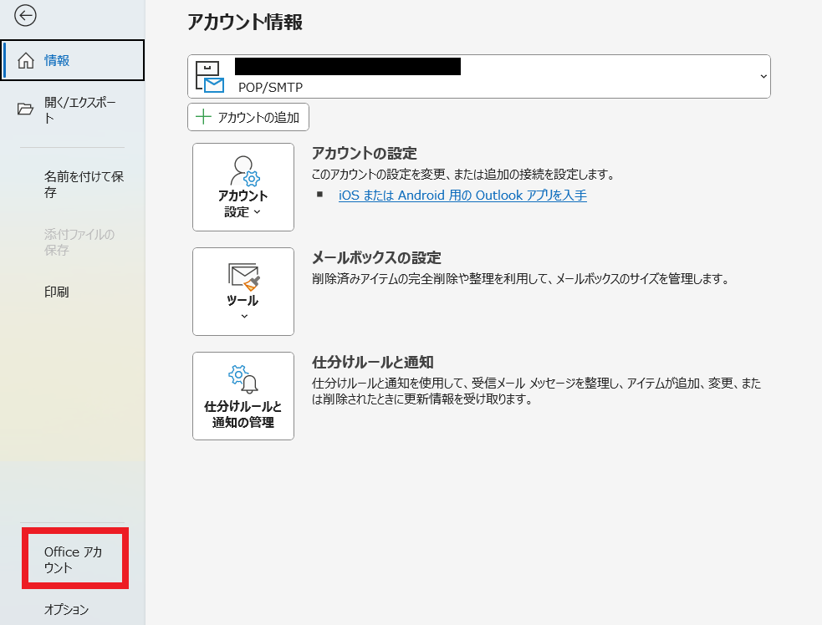
Task: Open the iOS または Android 用 Outlook link
Action: pos(462,196)
